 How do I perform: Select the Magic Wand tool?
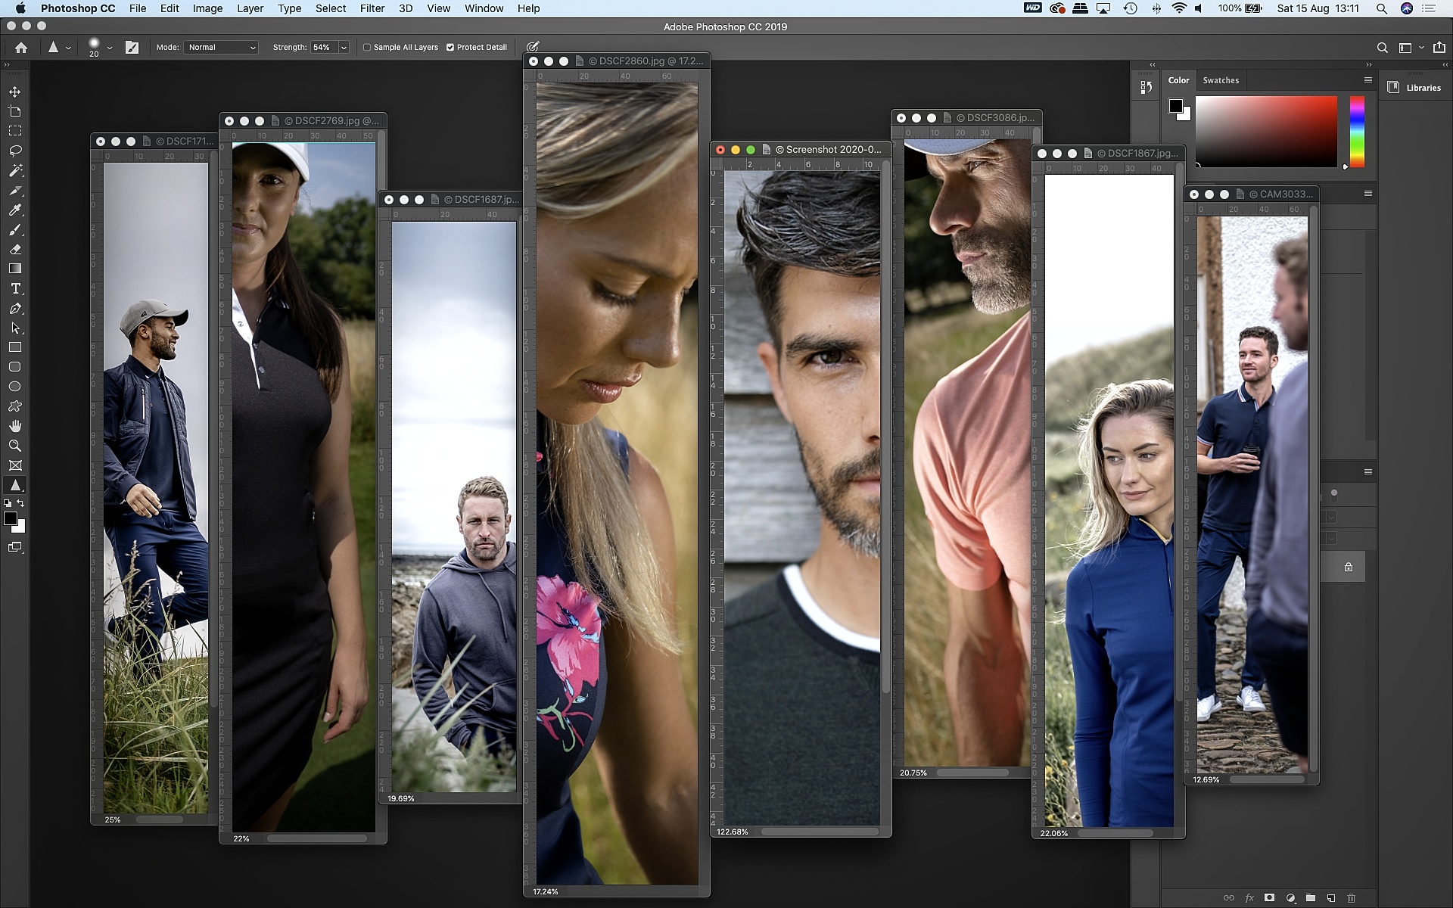click(x=15, y=170)
